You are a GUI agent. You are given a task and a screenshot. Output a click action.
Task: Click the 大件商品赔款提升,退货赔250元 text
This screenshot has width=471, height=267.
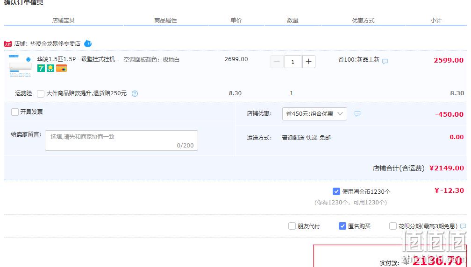pyautogui.click(x=86, y=93)
